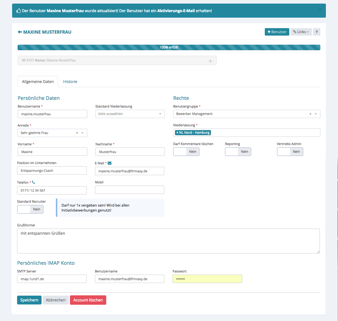This screenshot has height=321, width=338.
Task: Clear the Benutzergruppe selection with x
Action: pos(310,114)
